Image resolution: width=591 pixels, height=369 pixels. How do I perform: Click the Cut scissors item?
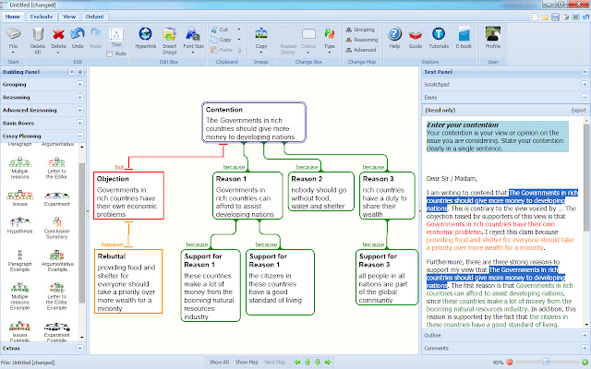click(219, 30)
